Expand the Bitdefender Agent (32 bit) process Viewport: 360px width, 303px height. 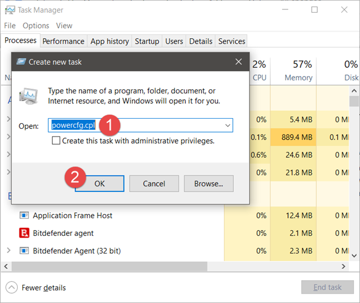8,251
